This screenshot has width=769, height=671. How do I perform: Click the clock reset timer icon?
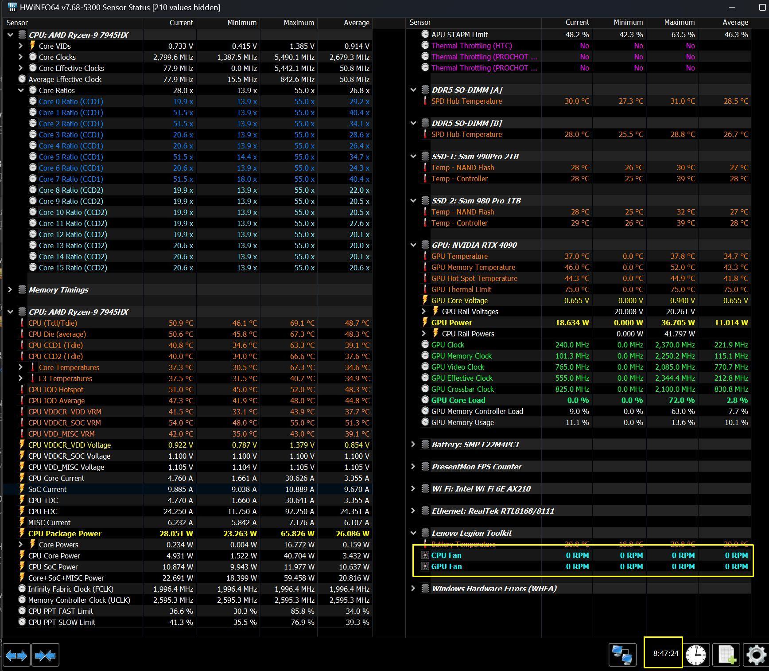coord(696,655)
